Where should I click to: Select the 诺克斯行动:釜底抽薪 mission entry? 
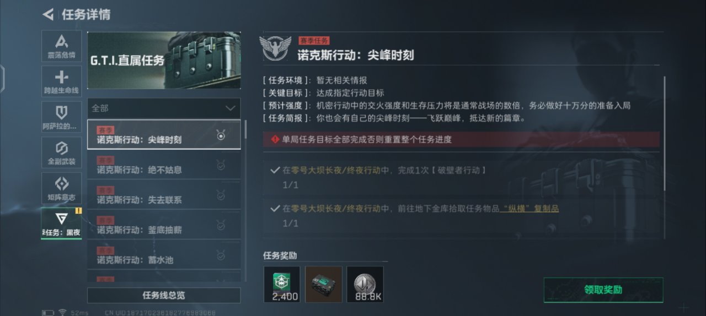pyautogui.click(x=164, y=225)
